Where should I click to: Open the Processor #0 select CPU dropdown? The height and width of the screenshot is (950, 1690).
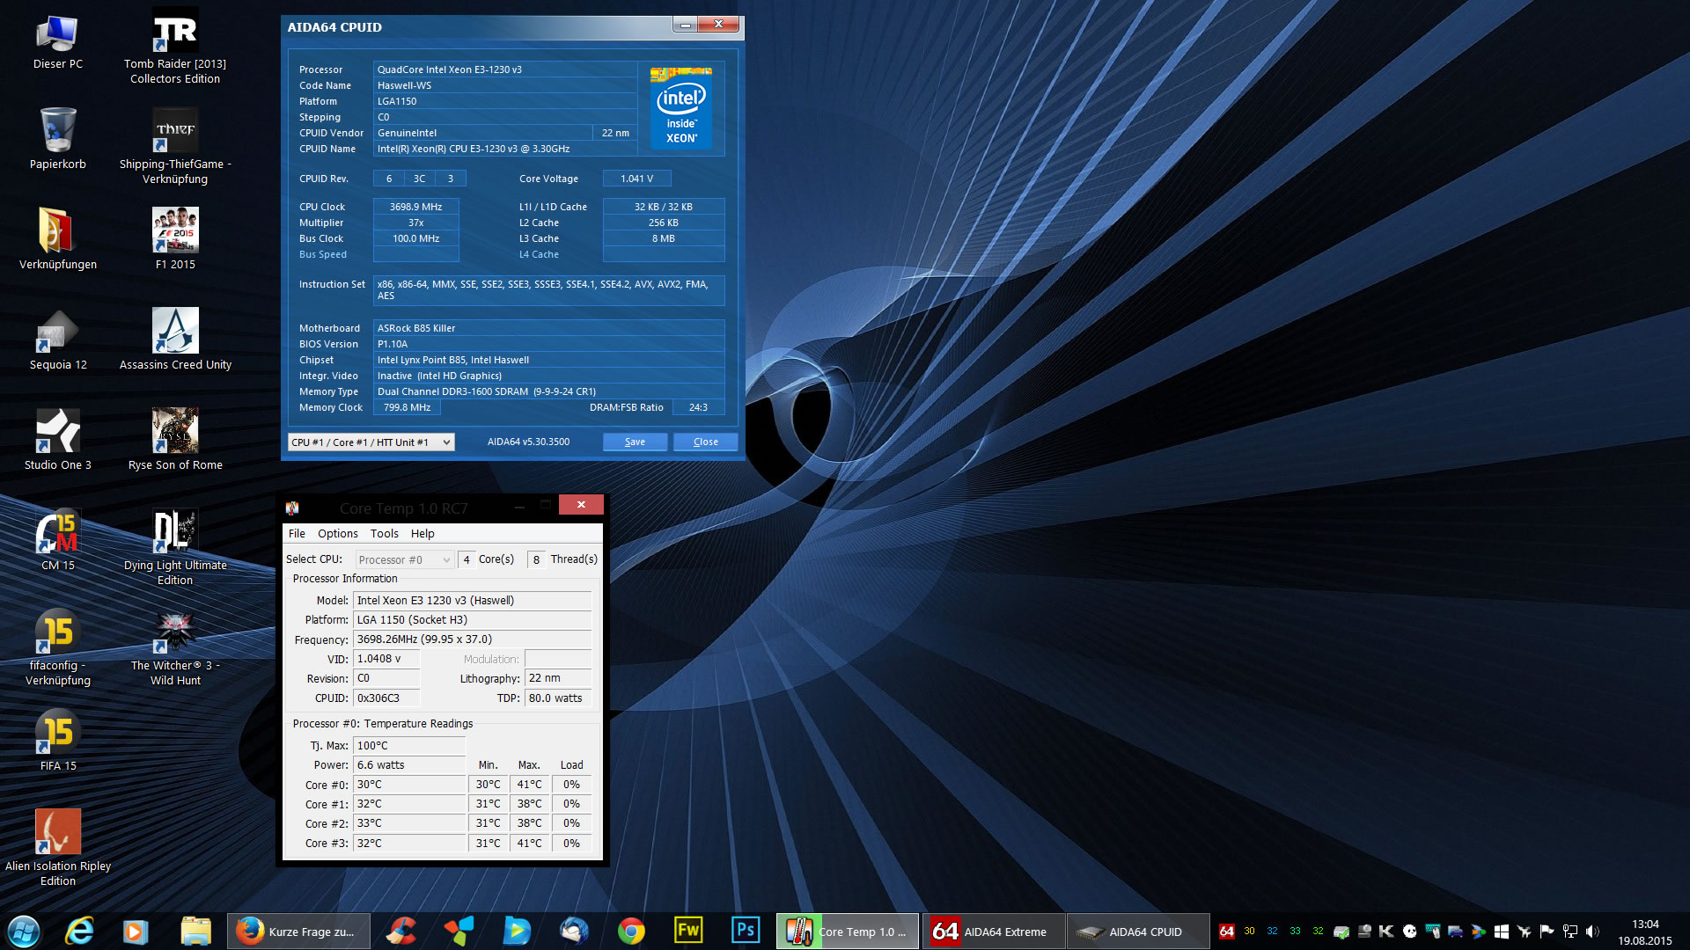(404, 560)
